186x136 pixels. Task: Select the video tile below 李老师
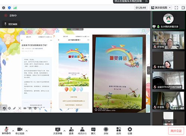point(168,80)
